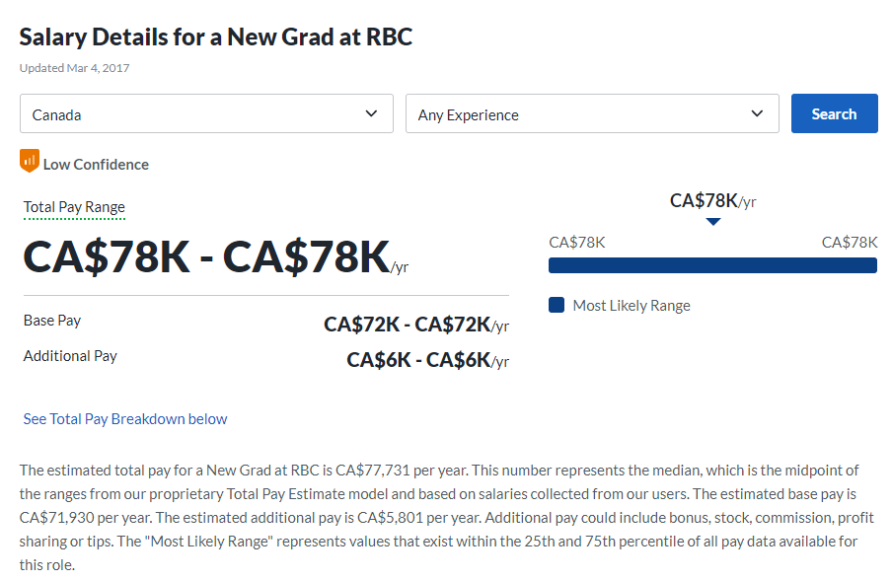
Task: Click the orange Low Confidence badge icon
Action: tap(30, 161)
